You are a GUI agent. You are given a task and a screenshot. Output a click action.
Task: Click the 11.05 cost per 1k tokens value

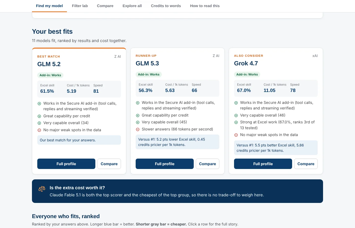[270, 90]
